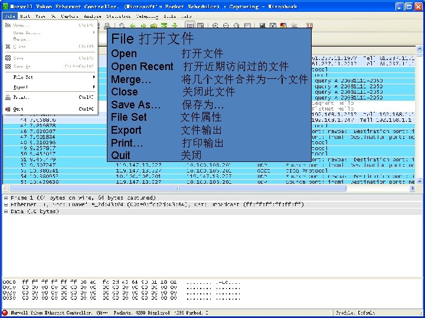Open the Tools menu
This screenshot has width=425, height=318.
click(170, 16)
